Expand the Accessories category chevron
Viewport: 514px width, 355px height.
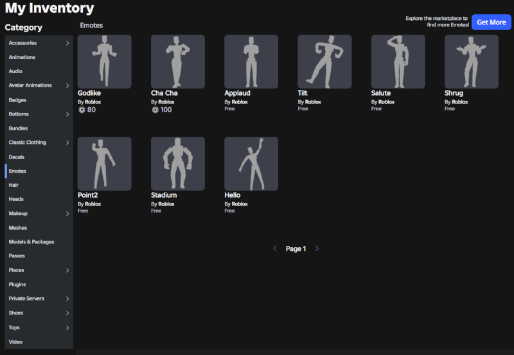click(67, 43)
